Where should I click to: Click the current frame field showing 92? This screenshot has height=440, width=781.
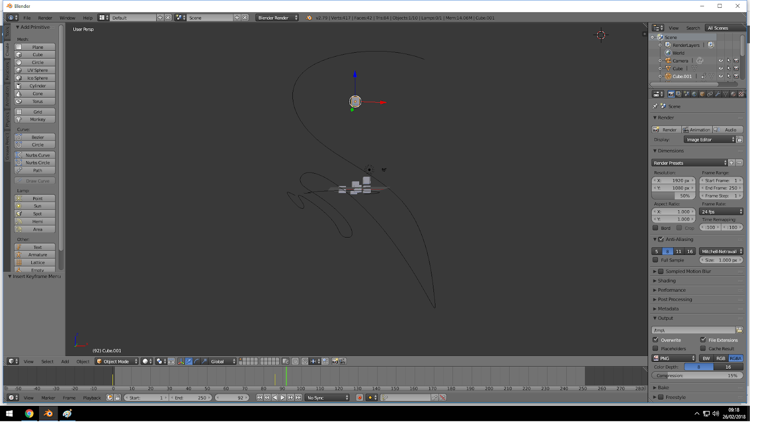pyautogui.click(x=232, y=398)
